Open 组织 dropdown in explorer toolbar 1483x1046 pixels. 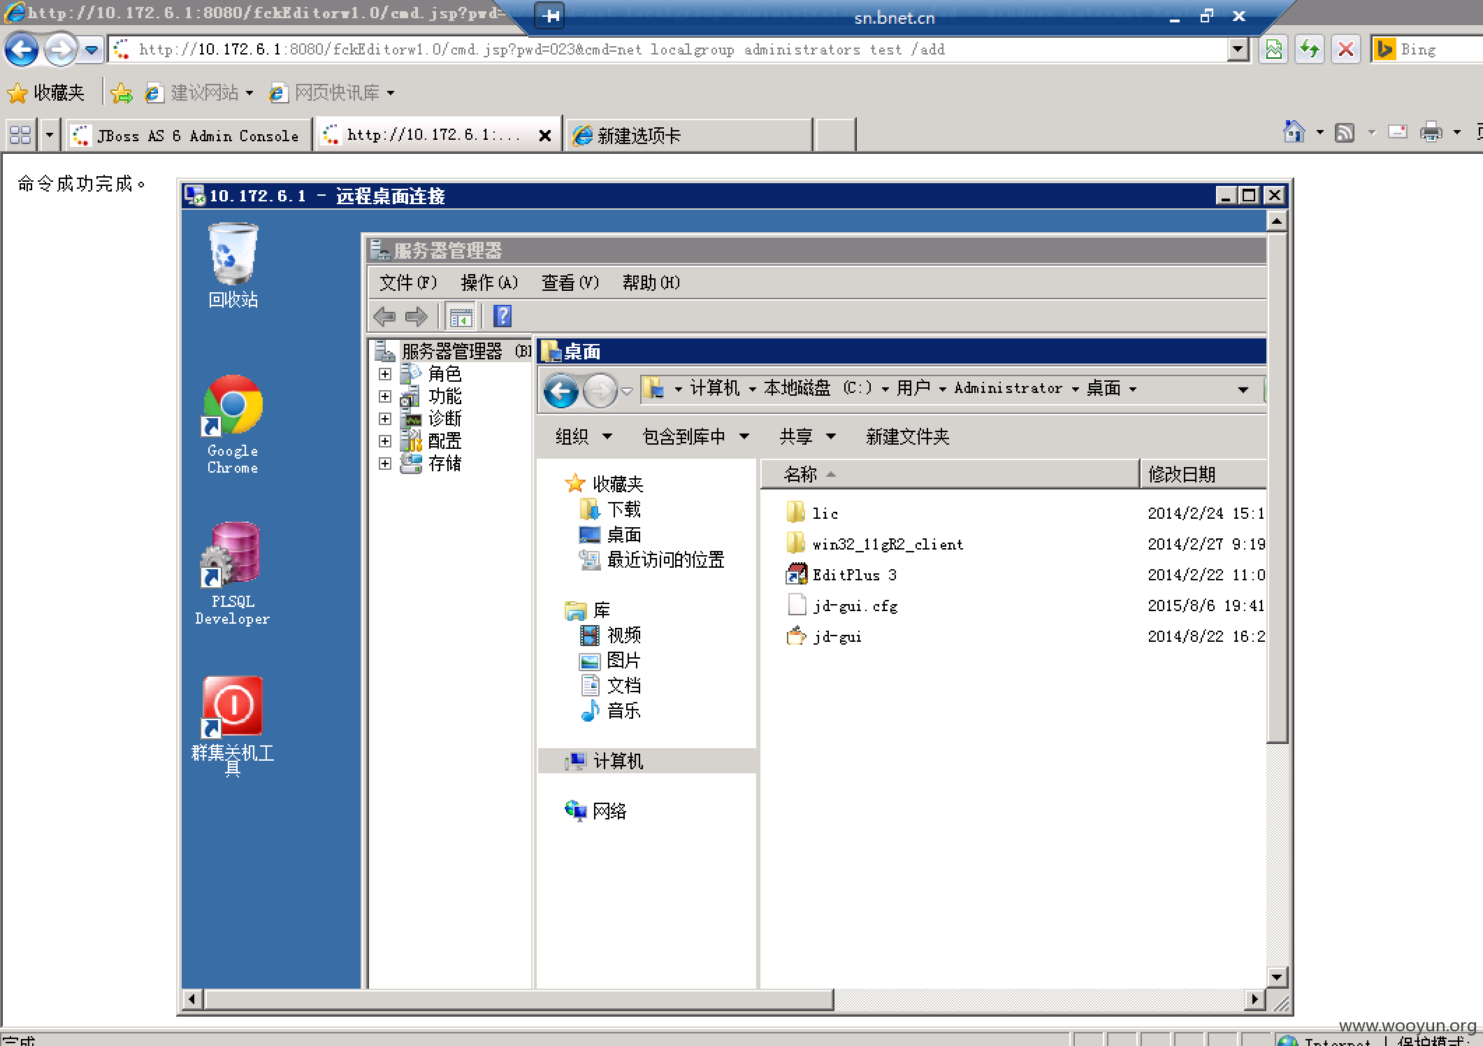[584, 437]
